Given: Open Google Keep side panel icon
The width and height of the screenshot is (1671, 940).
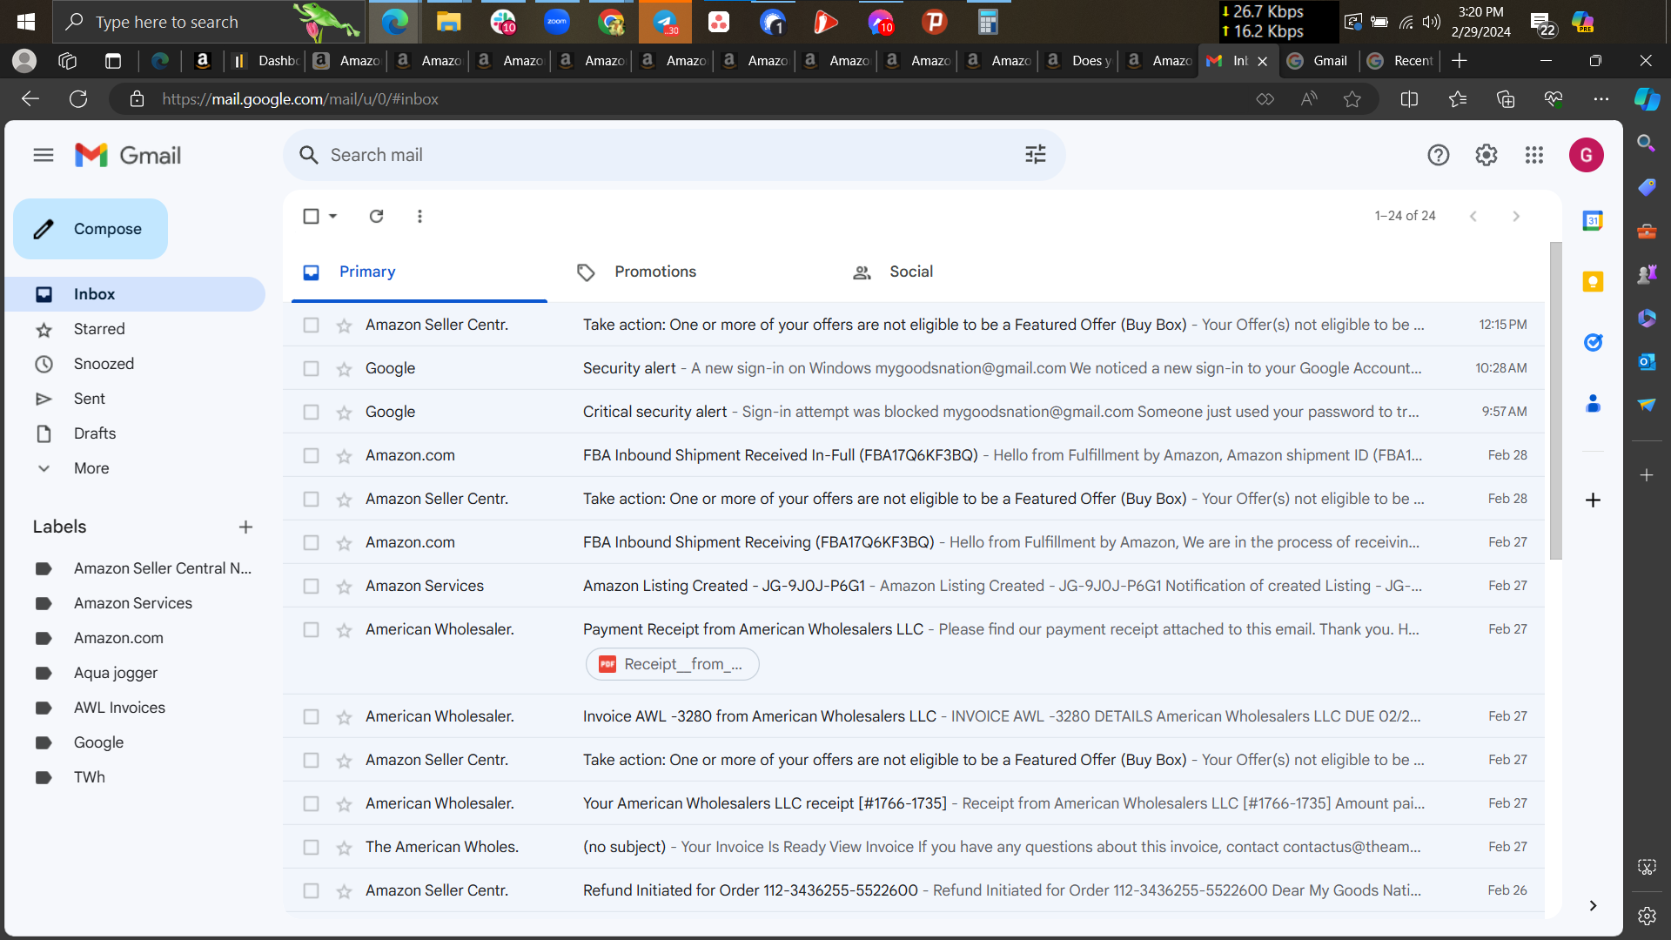Looking at the screenshot, I should (1593, 282).
